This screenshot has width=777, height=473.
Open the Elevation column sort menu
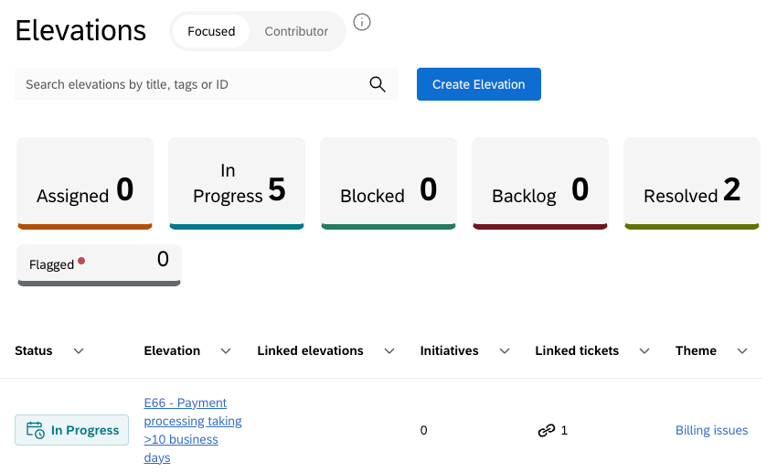[x=226, y=351]
